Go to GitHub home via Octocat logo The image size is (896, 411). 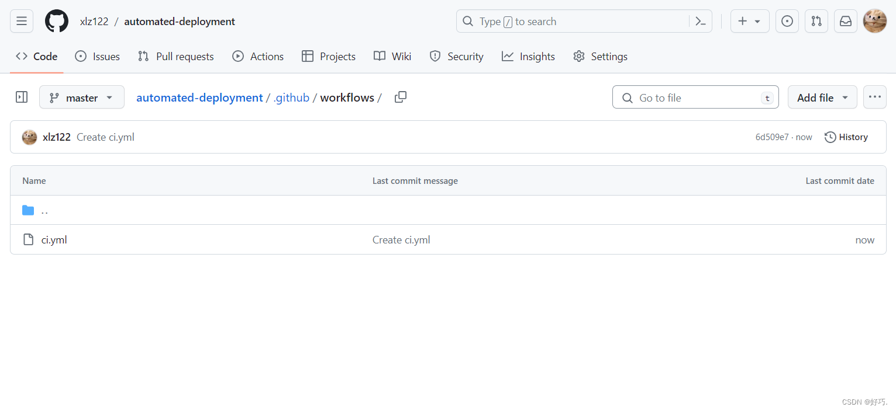tap(57, 21)
